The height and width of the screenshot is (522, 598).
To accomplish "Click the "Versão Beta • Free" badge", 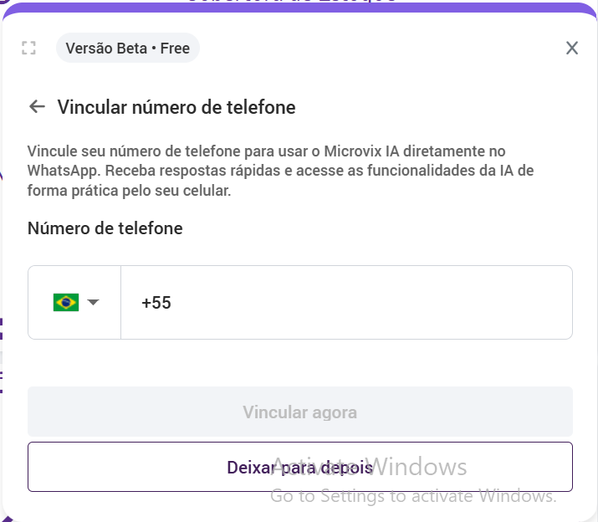I will click(128, 48).
